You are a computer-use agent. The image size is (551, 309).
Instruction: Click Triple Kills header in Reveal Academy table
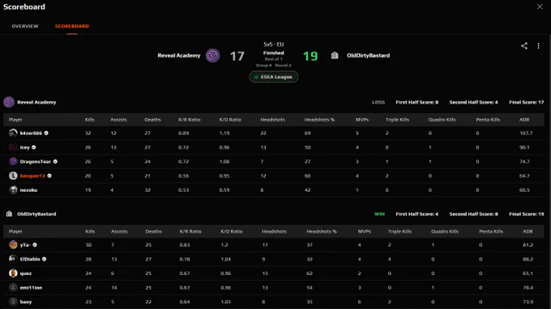397,120
